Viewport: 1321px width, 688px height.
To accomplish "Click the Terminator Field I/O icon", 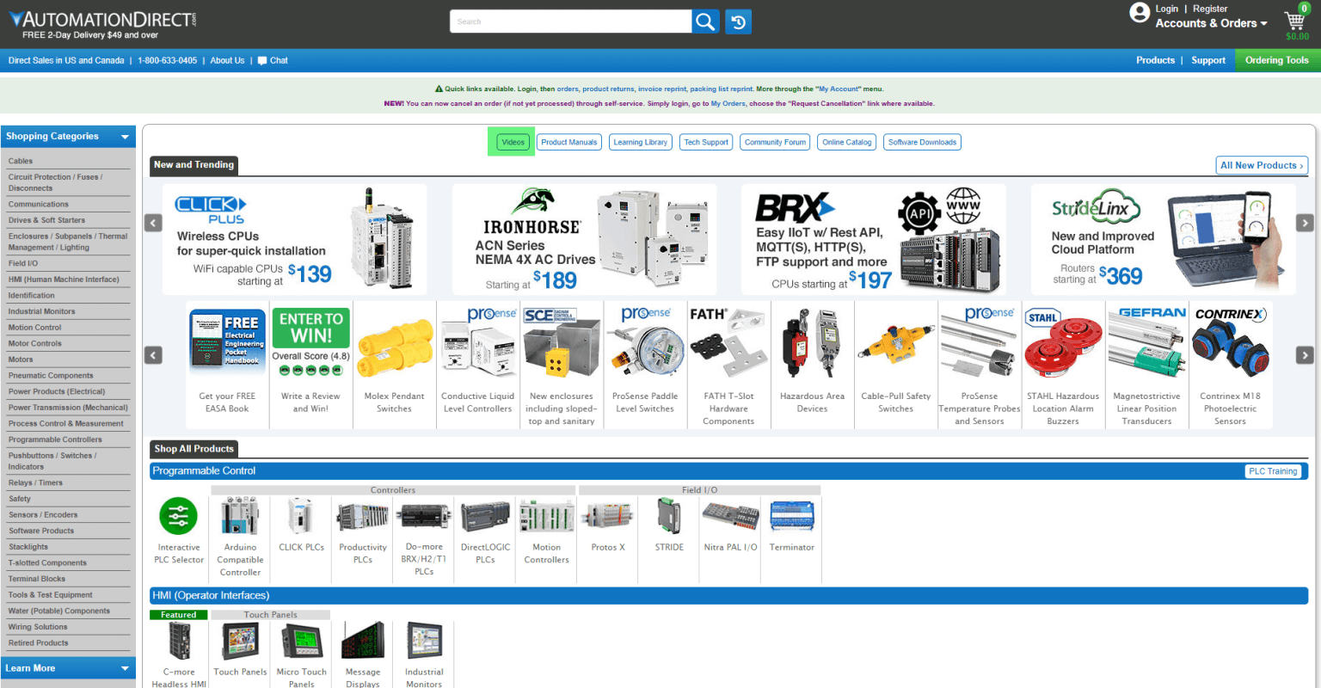I will coord(790,516).
